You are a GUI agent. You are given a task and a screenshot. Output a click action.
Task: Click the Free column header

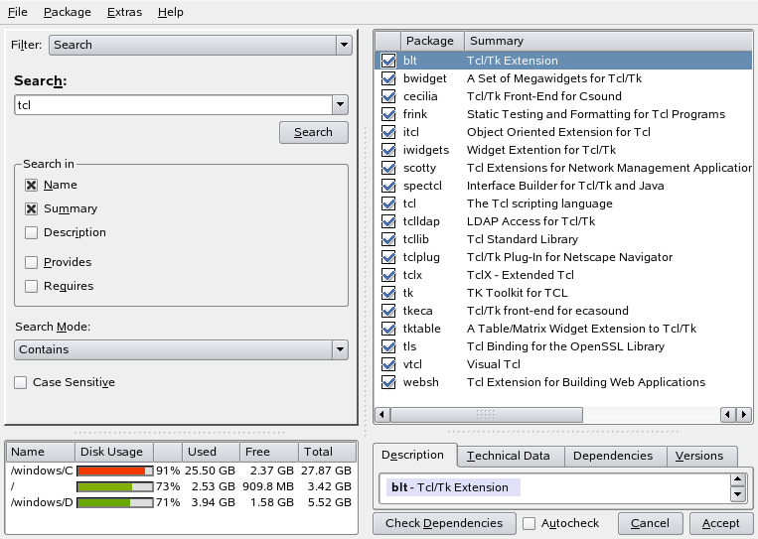click(269, 452)
